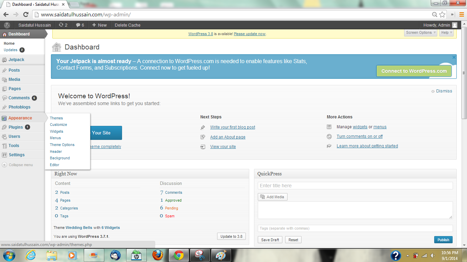The height and width of the screenshot is (262, 467).
Task: Bookmark this page with the star icon
Action: (442, 14)
